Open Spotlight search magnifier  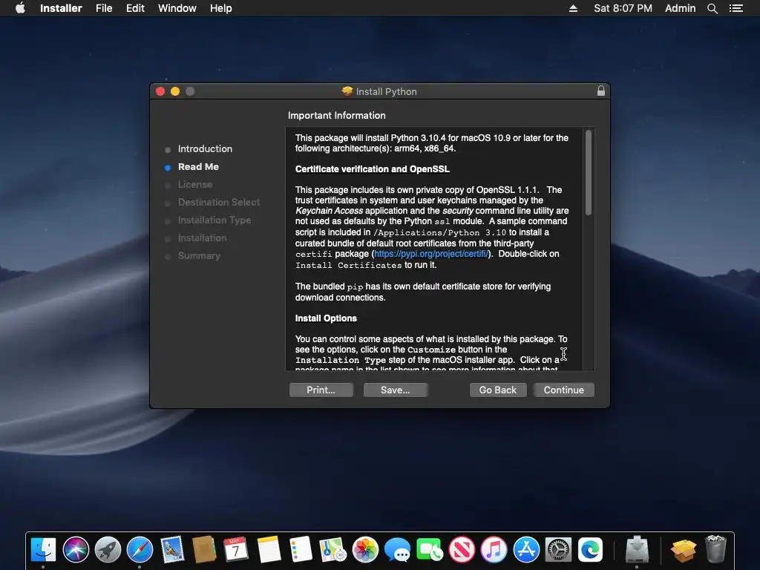[x=712, y=8]
